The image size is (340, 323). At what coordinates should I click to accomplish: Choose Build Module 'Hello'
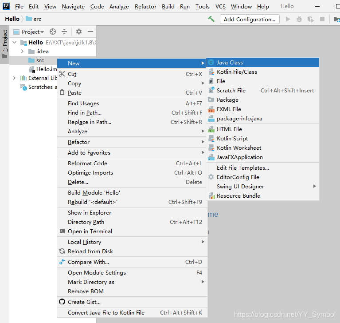click(x=132, y=192)
